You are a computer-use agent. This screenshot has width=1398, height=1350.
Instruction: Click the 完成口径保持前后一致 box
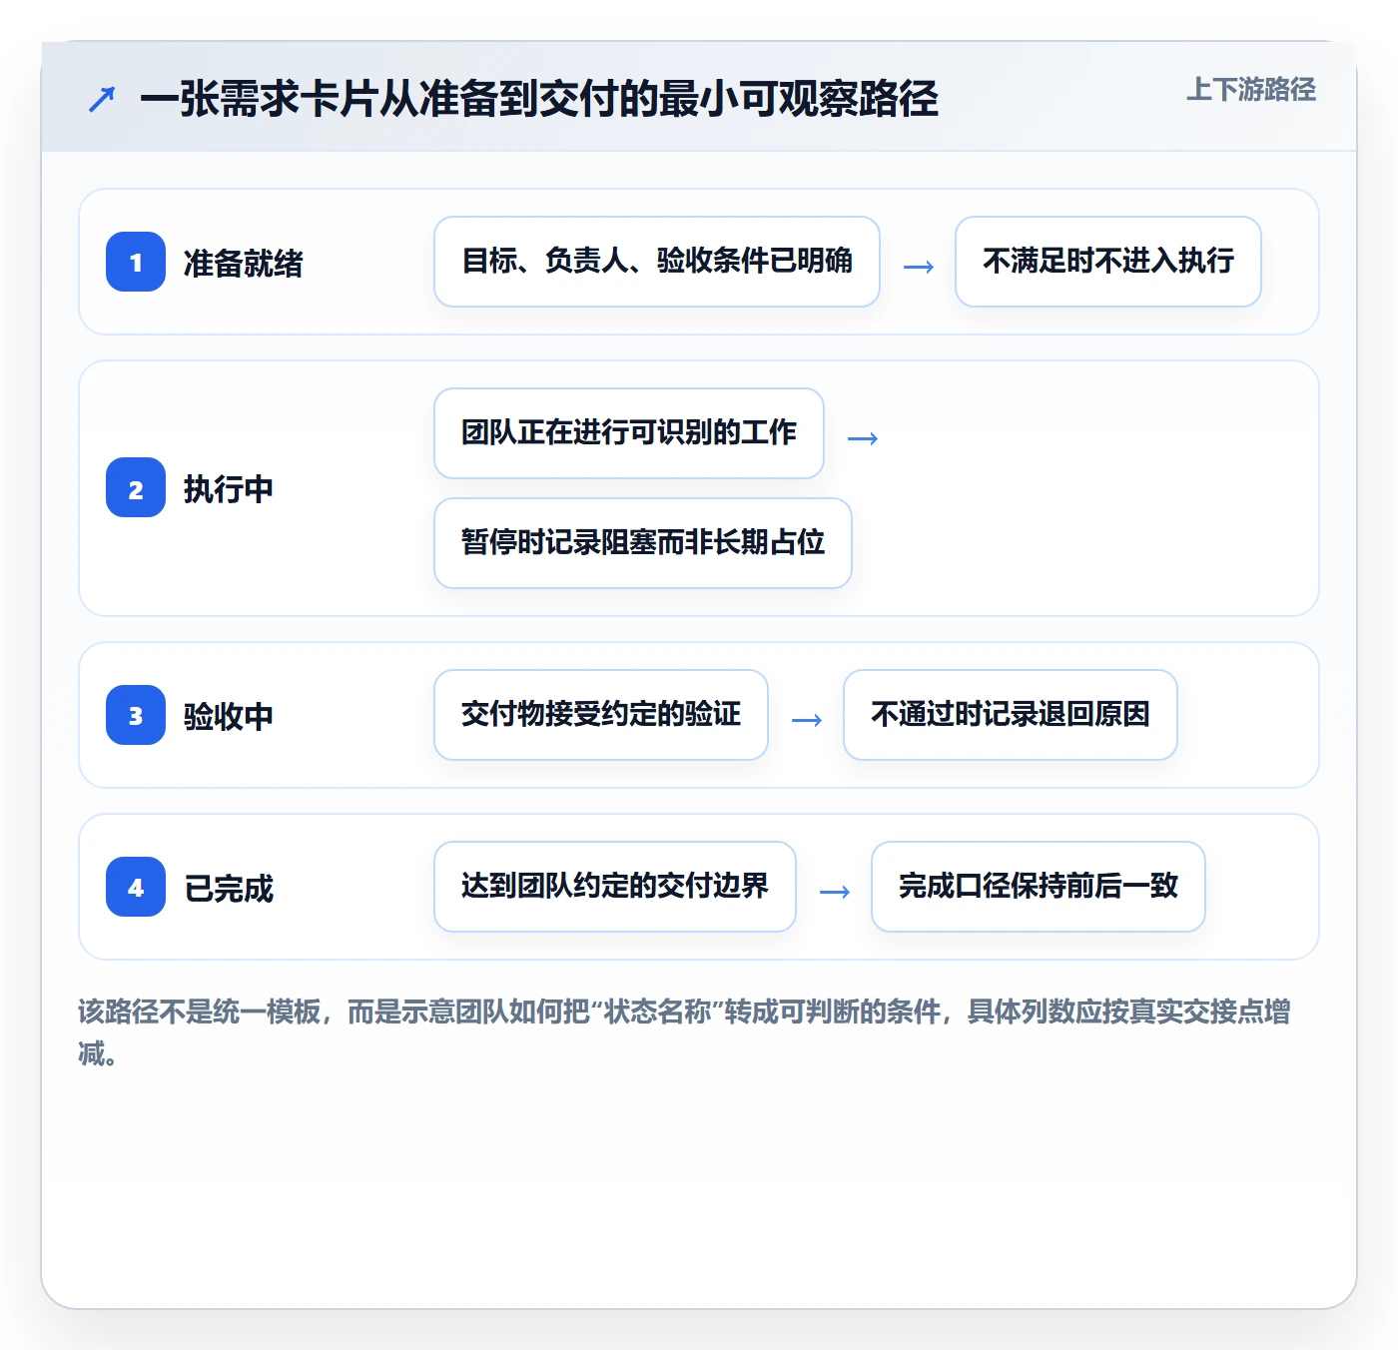pyautogui.click(x=1039, y=887)
